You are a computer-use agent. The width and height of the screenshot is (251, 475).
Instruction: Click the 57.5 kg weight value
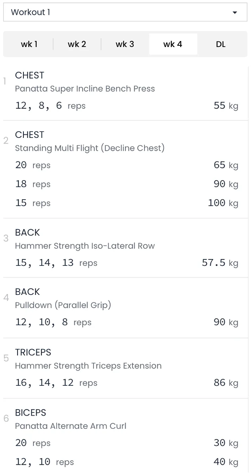220,263
